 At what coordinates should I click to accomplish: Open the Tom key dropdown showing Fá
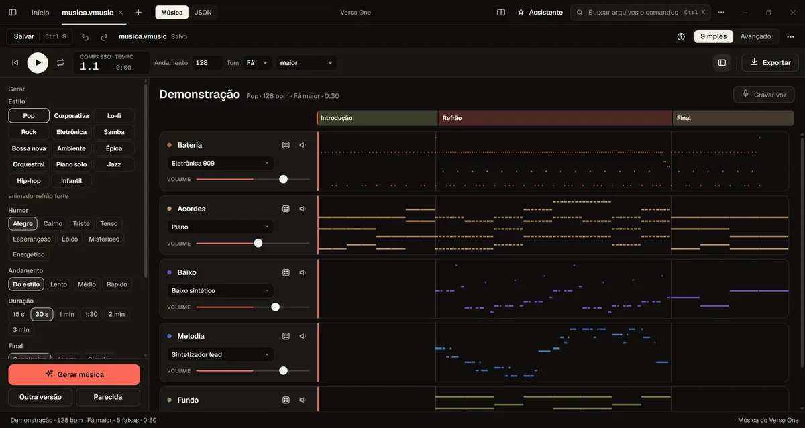tap(258, 62)
